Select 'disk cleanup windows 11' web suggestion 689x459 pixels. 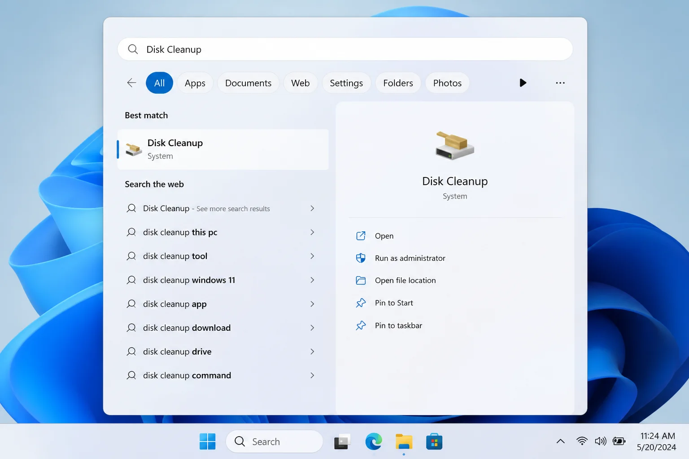coord(223,280)
